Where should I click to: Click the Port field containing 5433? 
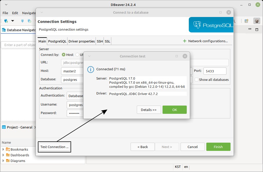(x=215, y=71)
